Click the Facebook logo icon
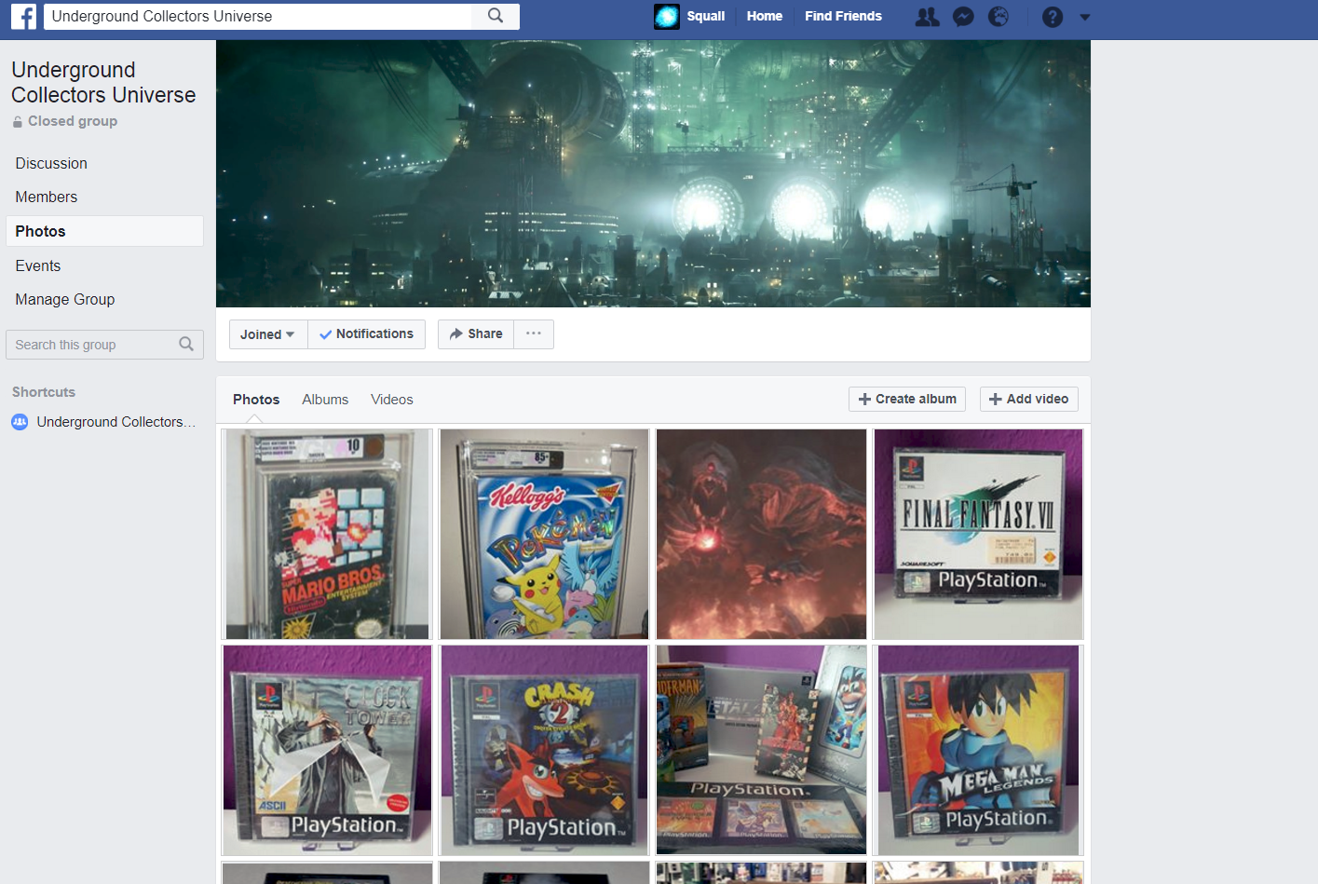This screenshot has height=884, width=1318. (23, 17)
